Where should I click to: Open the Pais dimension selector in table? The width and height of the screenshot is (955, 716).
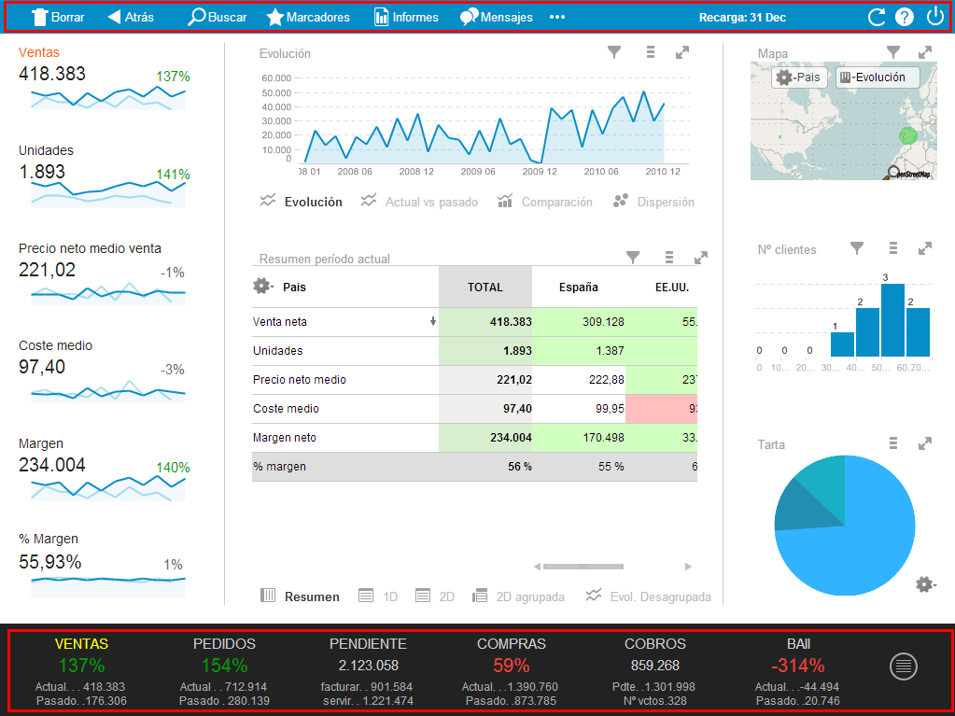pos(262,287)
